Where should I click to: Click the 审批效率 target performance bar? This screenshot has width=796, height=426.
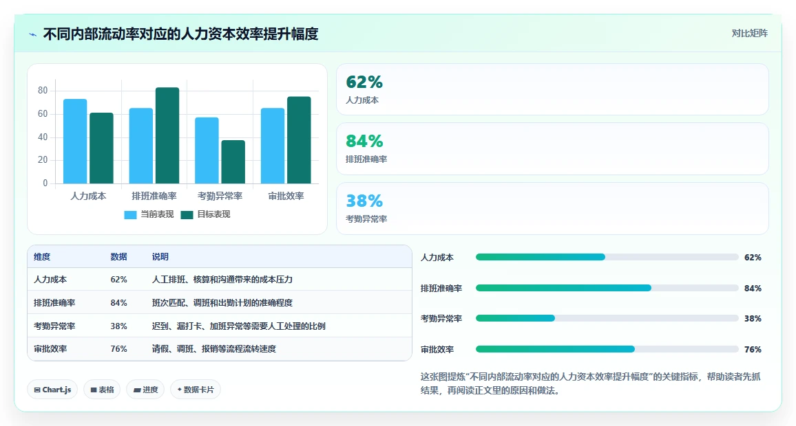coord(299,139)
